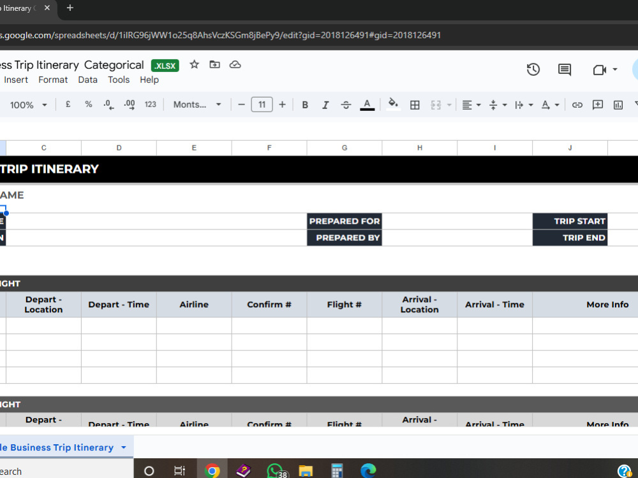The width and height of the screenshot is (638, 478).
Task: Click the PREPARED FOR label cell
Action: pyautogui.click(x=345, y=221)
